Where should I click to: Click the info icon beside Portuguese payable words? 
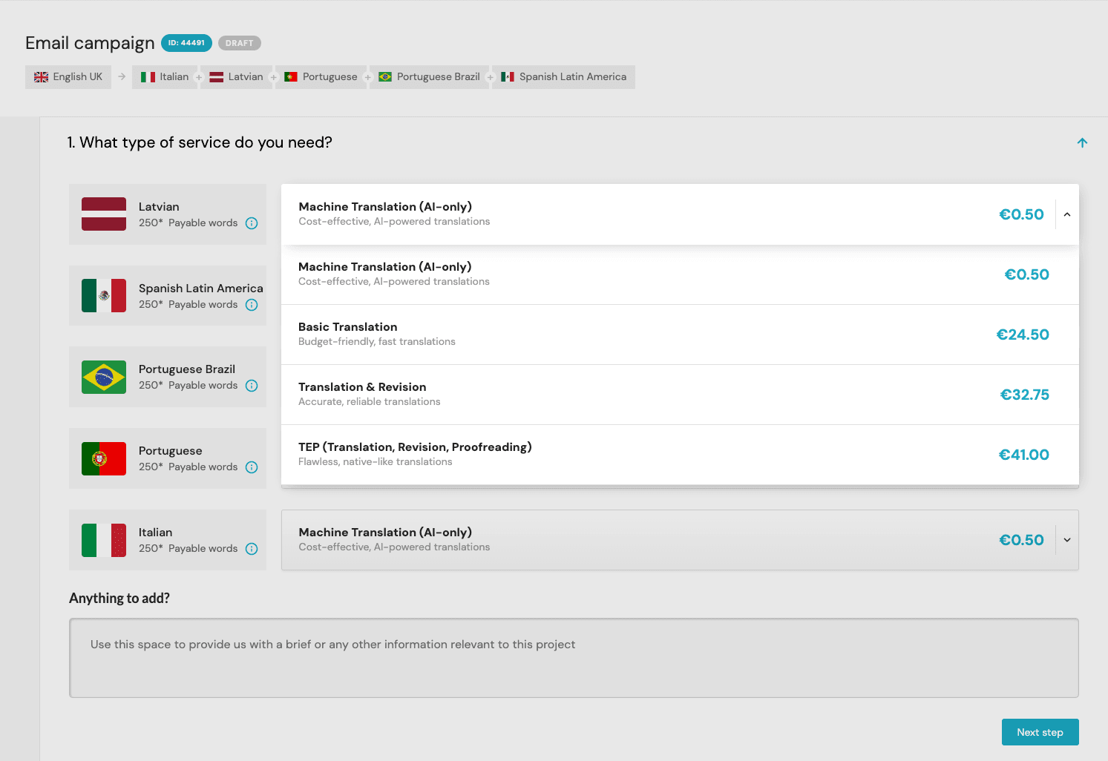(x=252, y=467)
